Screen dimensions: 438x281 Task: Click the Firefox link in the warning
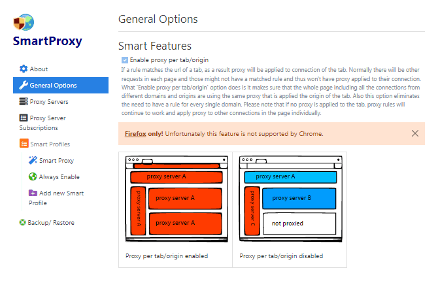pos(137,134)
